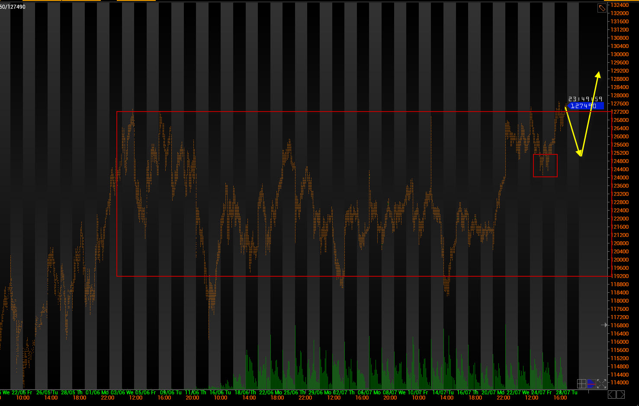Select the blue current price label 127490

[586, 106]
